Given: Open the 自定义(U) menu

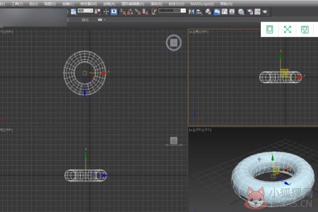Looking at the screenshot, I should tap(176, 4).
